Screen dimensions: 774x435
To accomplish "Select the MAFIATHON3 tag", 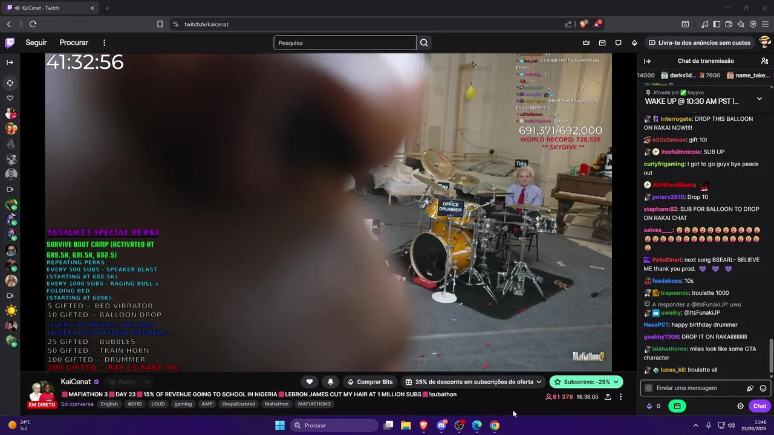I will pos(314,404).
